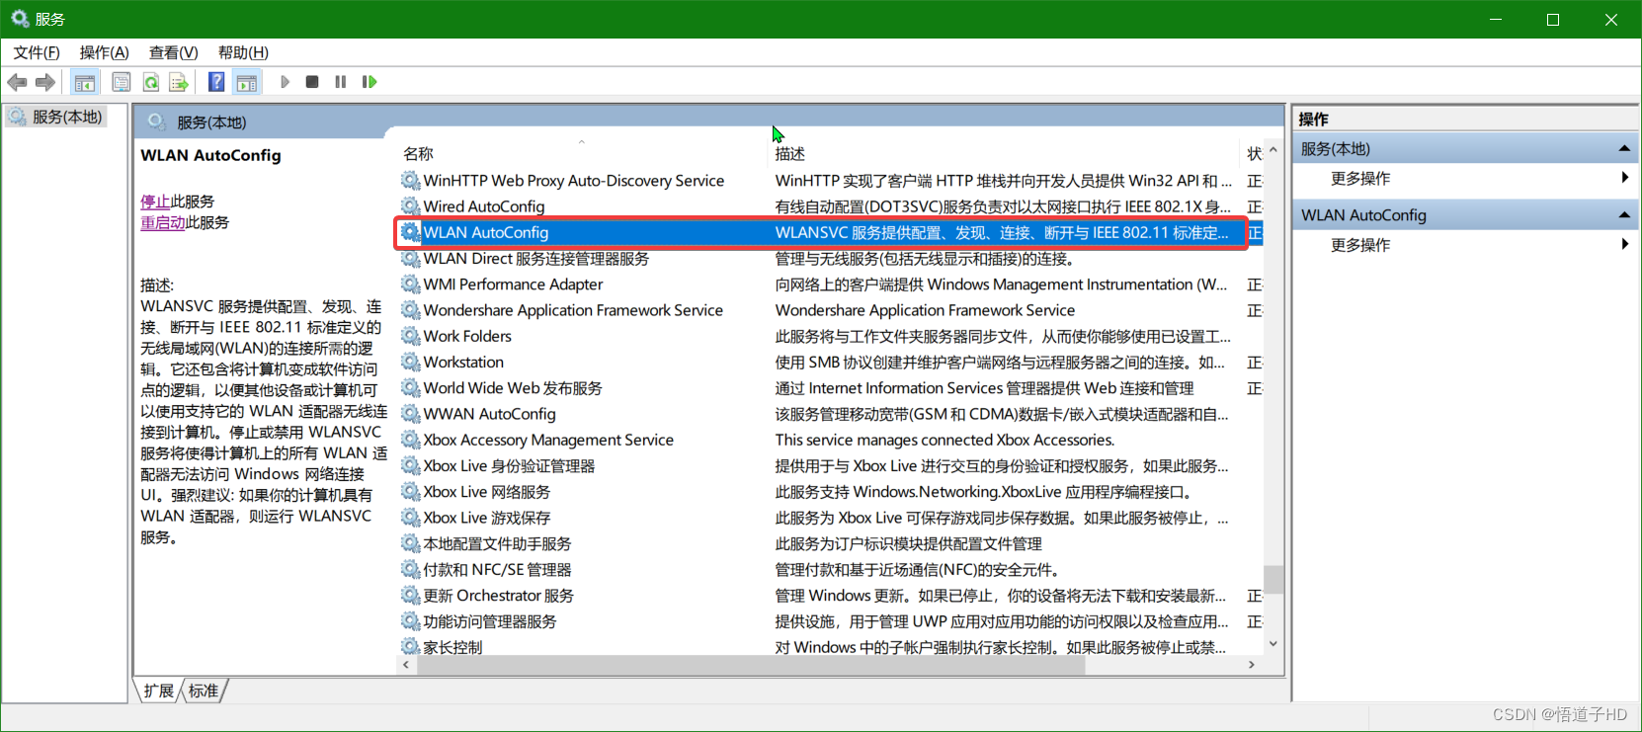Select 服务(本地) in the left tree
This screenshot has width=1642, height=732.
click(x=66, y=117)
